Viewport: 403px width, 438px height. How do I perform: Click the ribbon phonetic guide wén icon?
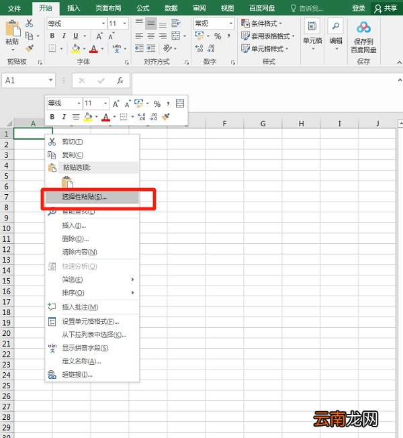(x=117, y=48)
